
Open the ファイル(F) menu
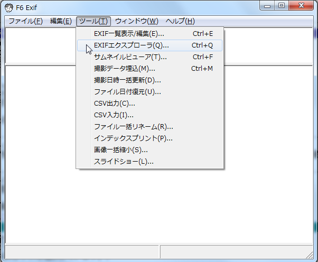point(25,21)
